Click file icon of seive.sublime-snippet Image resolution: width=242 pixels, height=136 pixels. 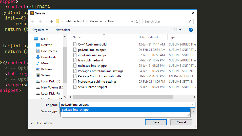click(x=75, y=87)
